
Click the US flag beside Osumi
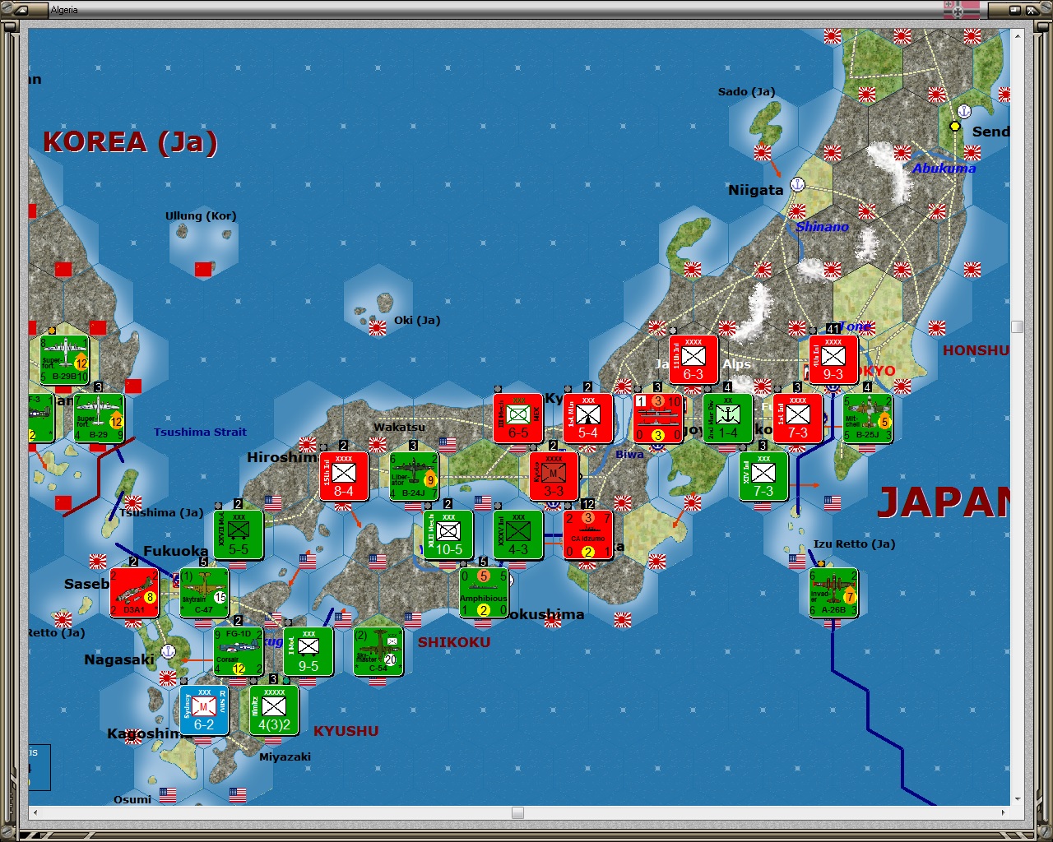click(168, 795)
